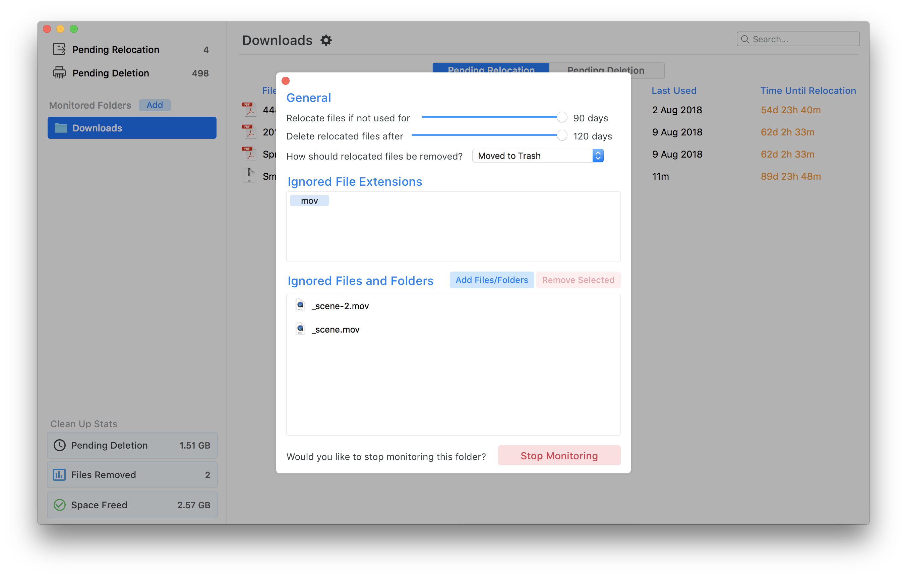The image size is (907, 578).
Task: Click PDF icon of the Spr file row
Action: pyautogui.click(x=249, y=154)
